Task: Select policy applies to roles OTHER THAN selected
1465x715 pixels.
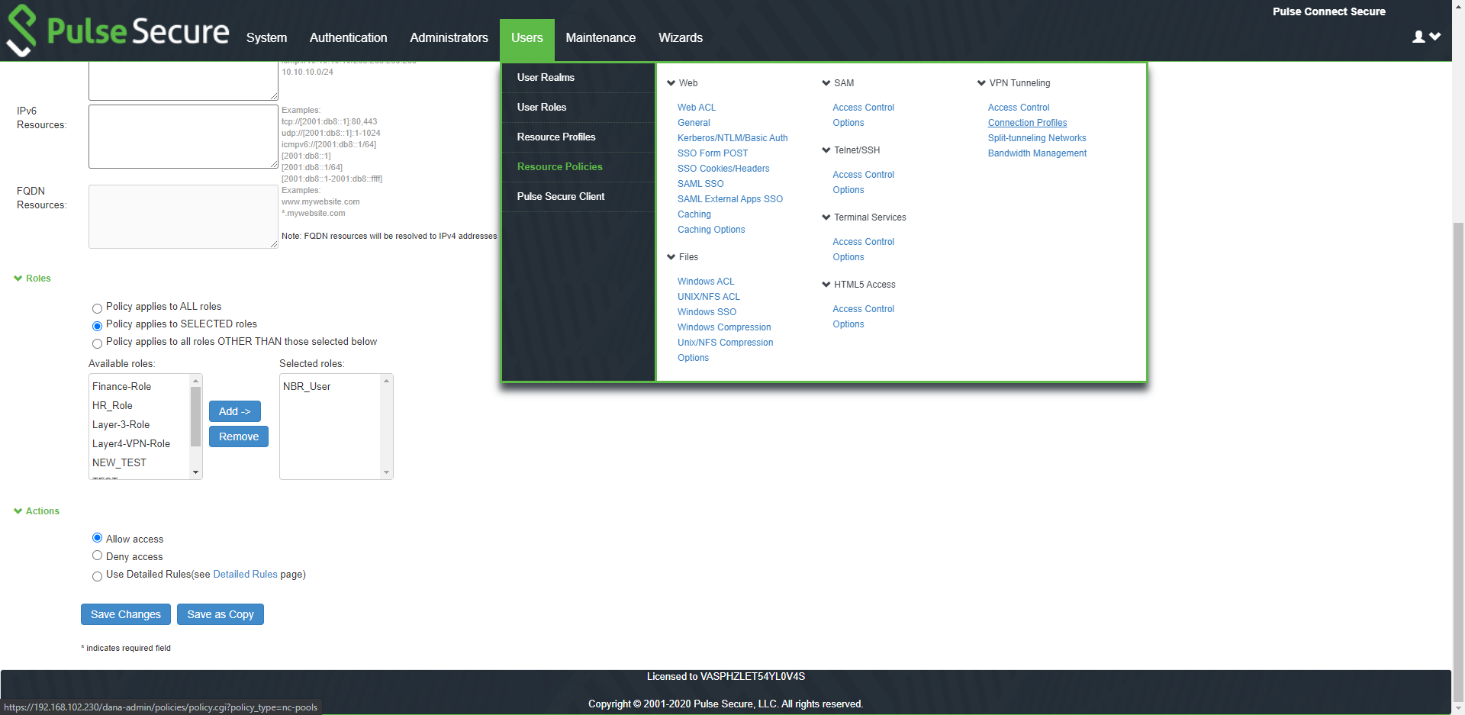Action: [x=97, y=343]
